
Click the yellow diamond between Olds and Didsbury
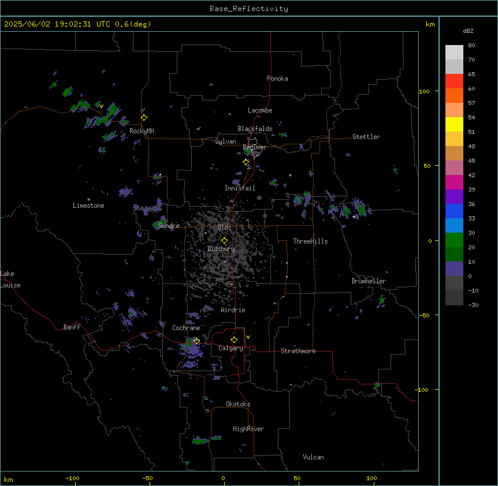point(225,241)
